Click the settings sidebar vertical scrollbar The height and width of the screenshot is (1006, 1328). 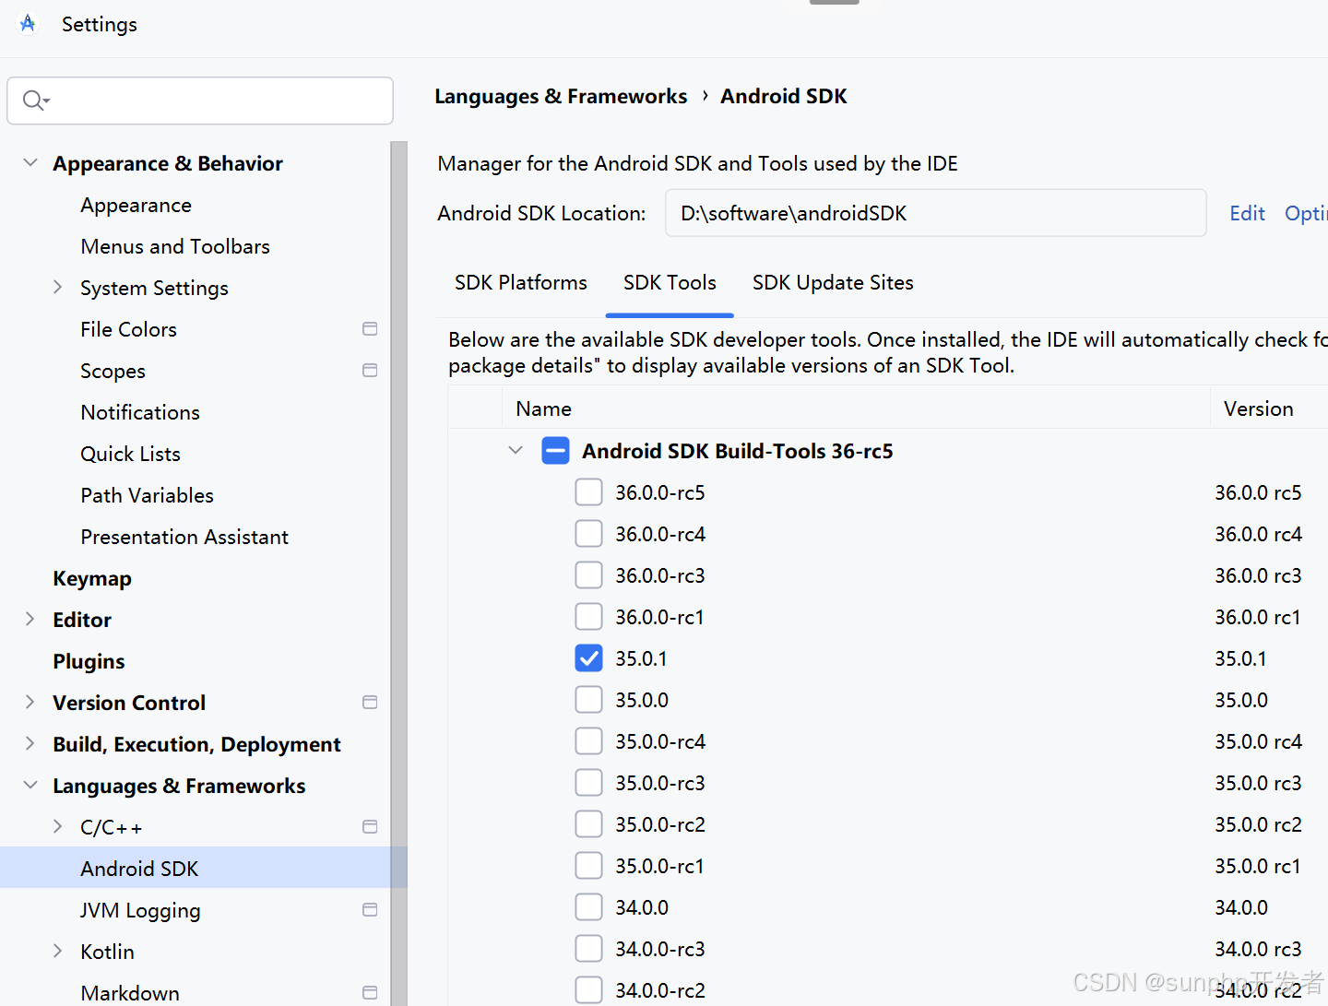pos(398,573)
